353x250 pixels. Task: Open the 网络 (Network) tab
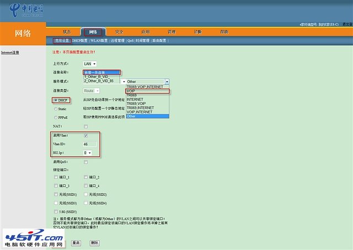click(x=93, y=32)
